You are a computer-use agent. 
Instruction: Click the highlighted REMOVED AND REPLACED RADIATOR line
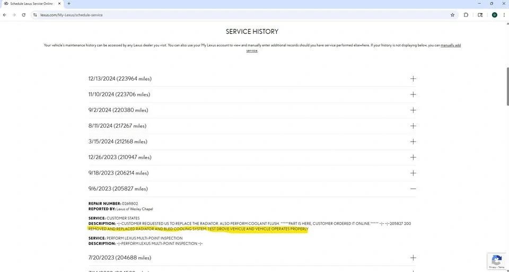[x=198, y=229]
